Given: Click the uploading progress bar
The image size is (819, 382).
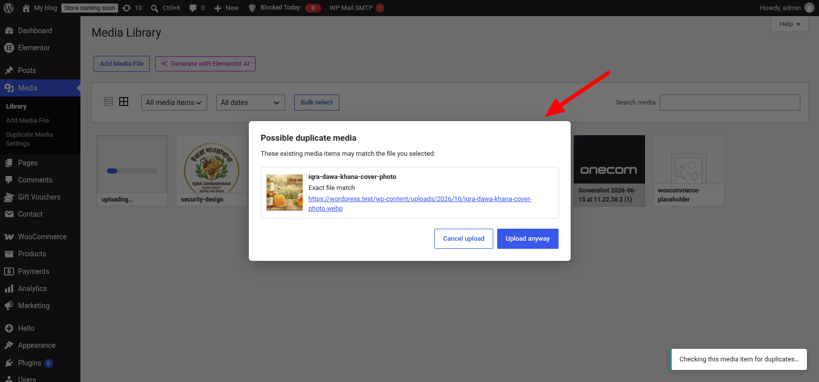Looking at the screenshot, I should click(x=132, y=171).
